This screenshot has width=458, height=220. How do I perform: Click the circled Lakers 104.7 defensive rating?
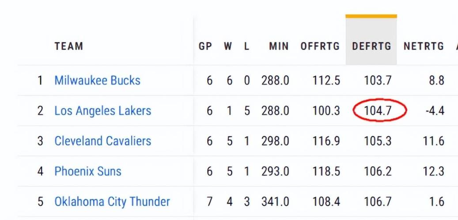coord(378,111)
